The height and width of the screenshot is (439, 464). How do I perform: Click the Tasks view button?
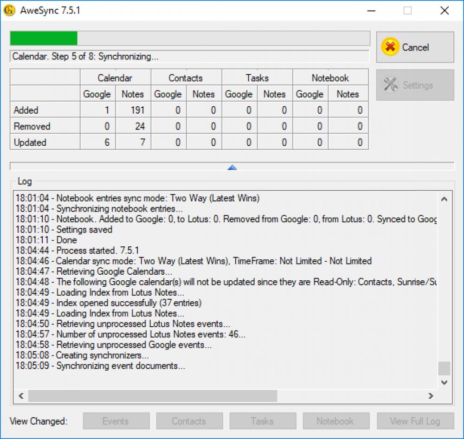coord(263,421)
